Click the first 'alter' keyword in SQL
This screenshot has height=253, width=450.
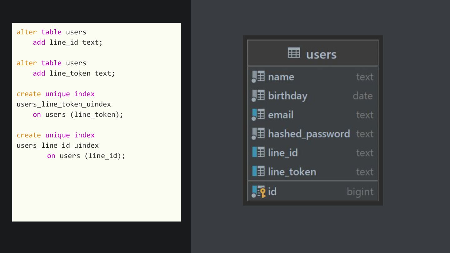pos(27,32)
